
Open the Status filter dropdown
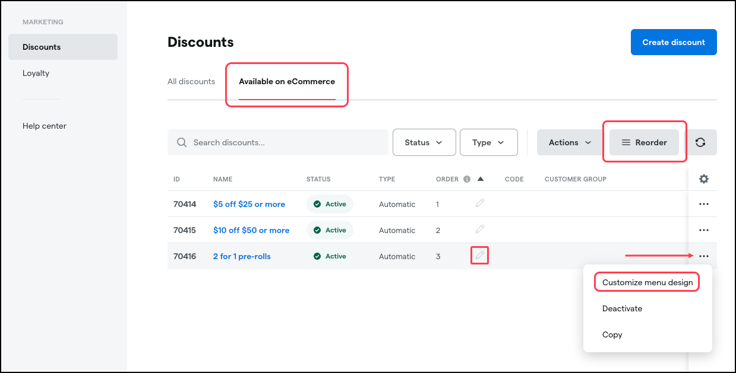tap(424, 142)
